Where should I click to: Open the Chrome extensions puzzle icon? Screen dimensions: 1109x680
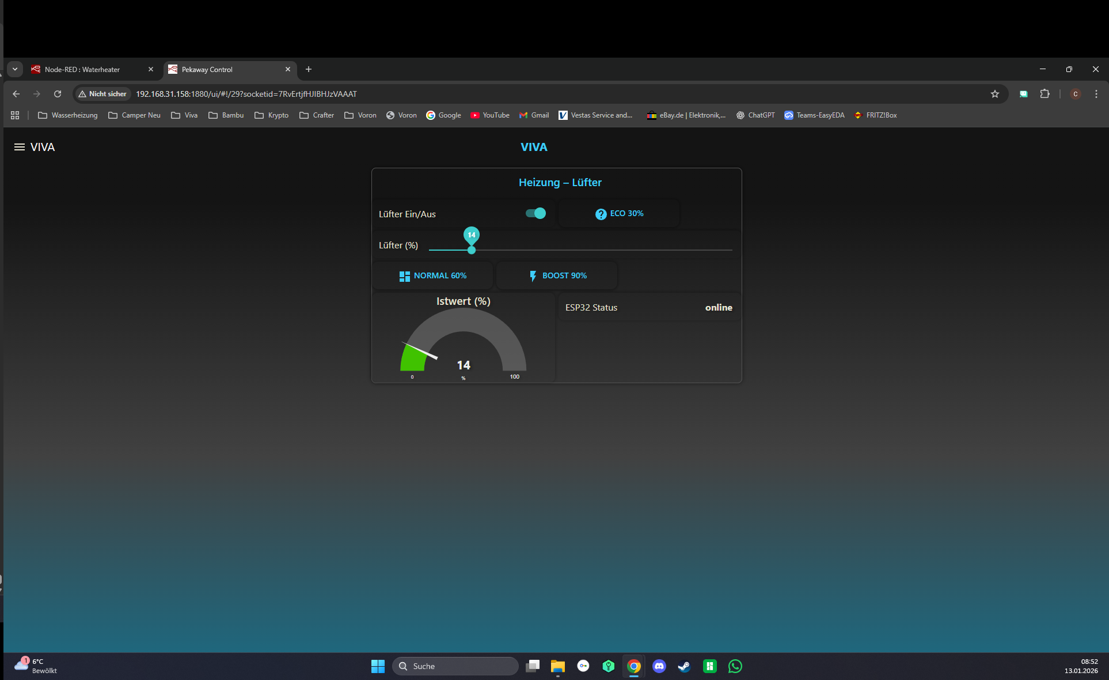pos(1045,94)
